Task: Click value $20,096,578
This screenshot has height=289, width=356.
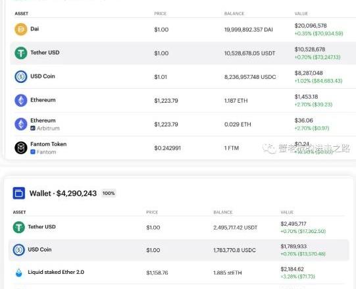Action: [311, 26]
